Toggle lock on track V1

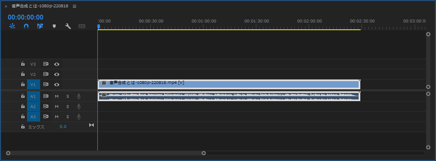tap(23, 84)
